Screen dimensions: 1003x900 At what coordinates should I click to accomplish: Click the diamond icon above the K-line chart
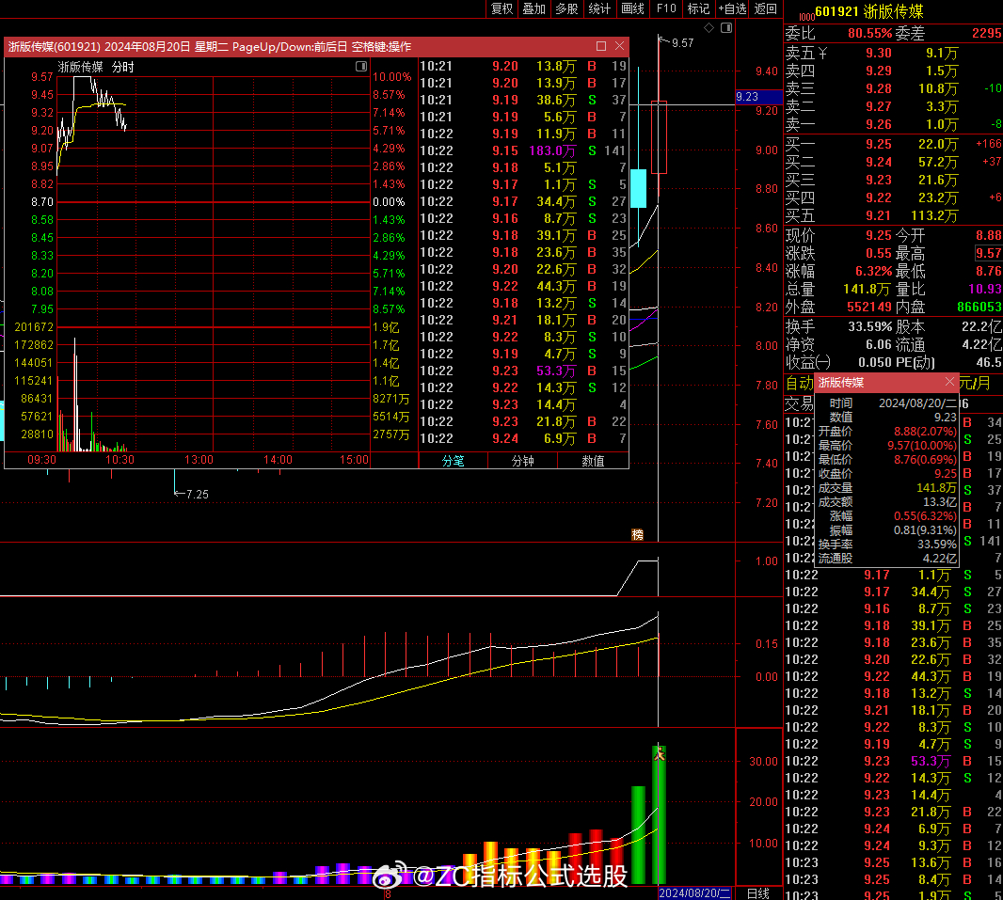click(x=708, y=28)
